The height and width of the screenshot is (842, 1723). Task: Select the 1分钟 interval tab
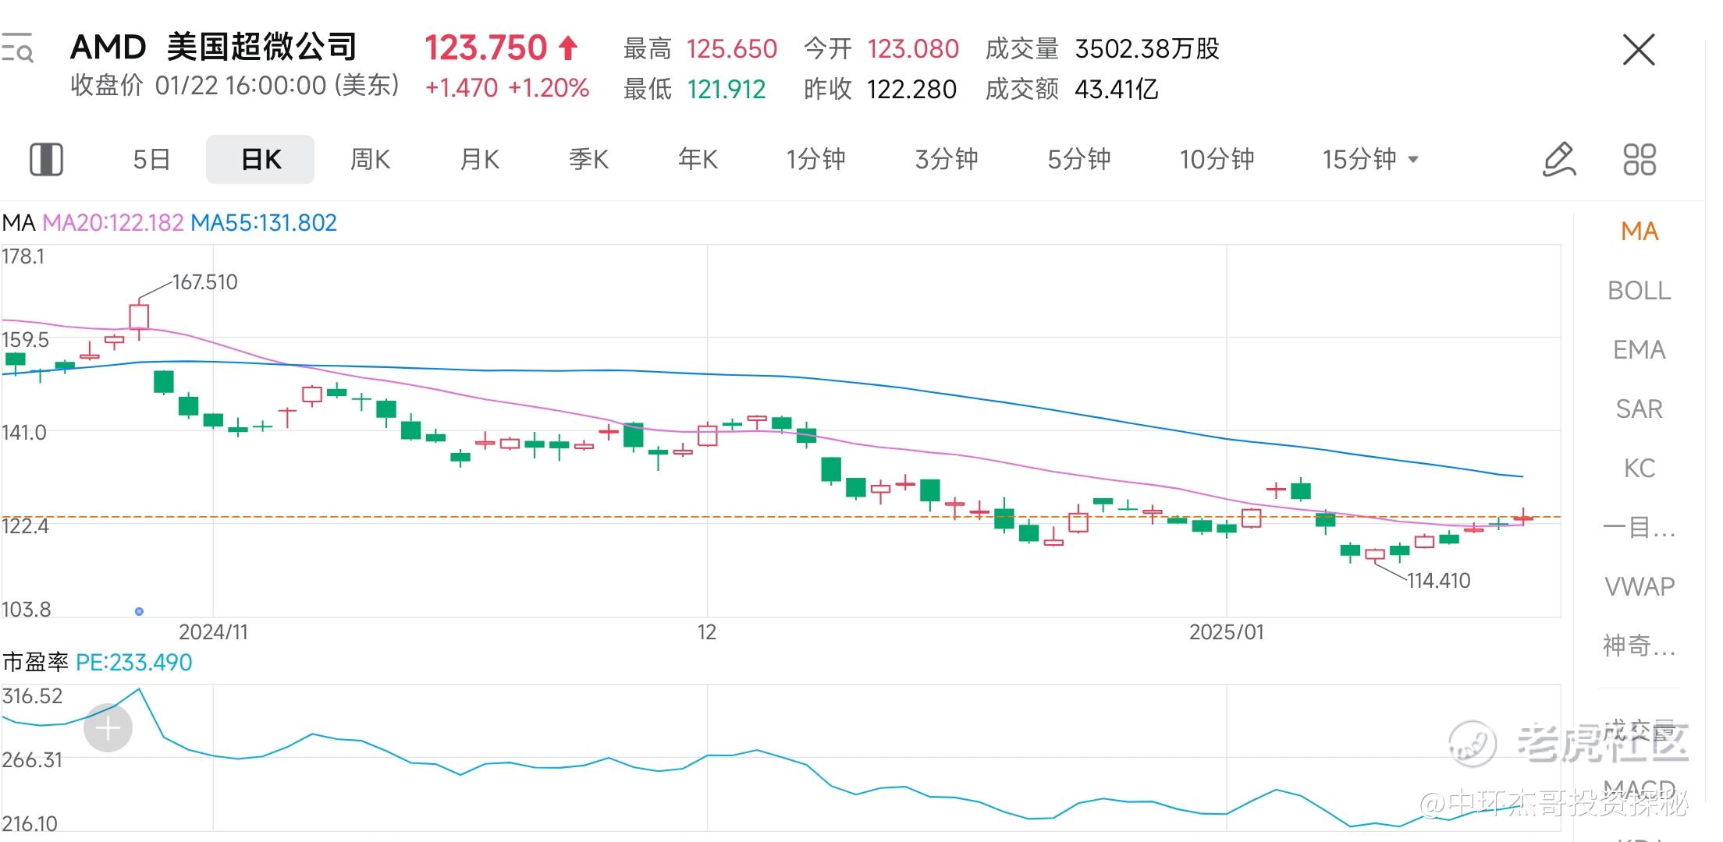click(x=815, y=159)
